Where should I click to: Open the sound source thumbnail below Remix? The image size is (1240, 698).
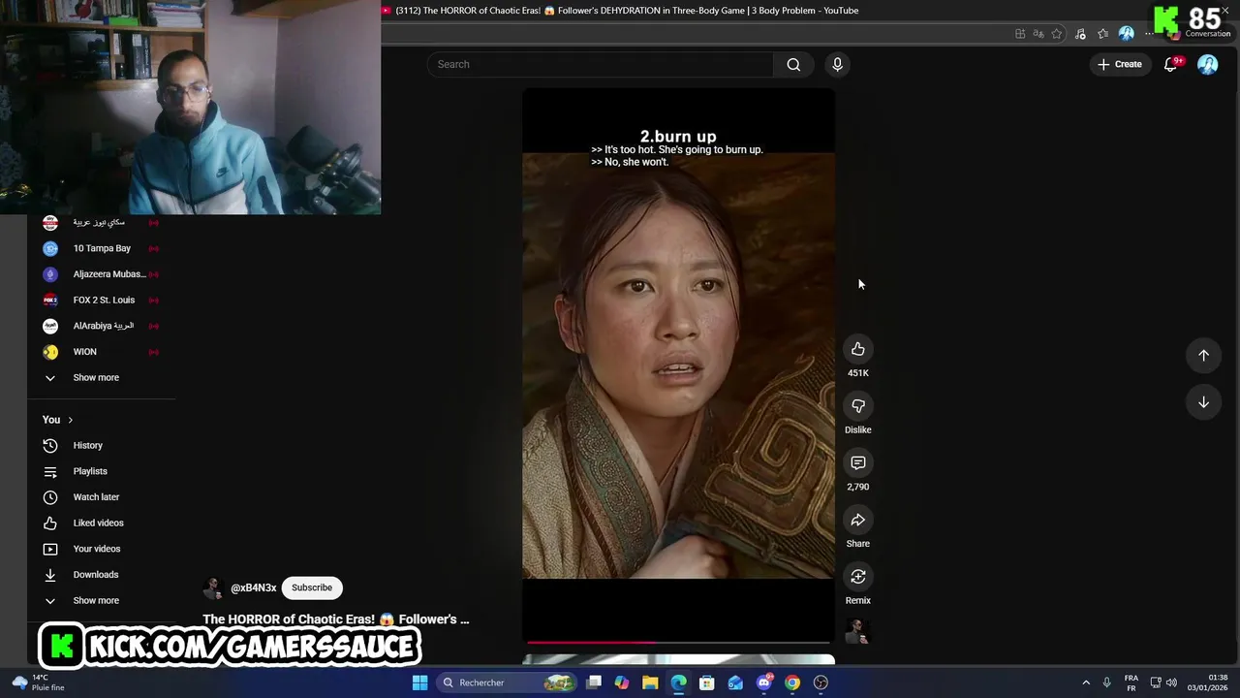tap(856, 631)
